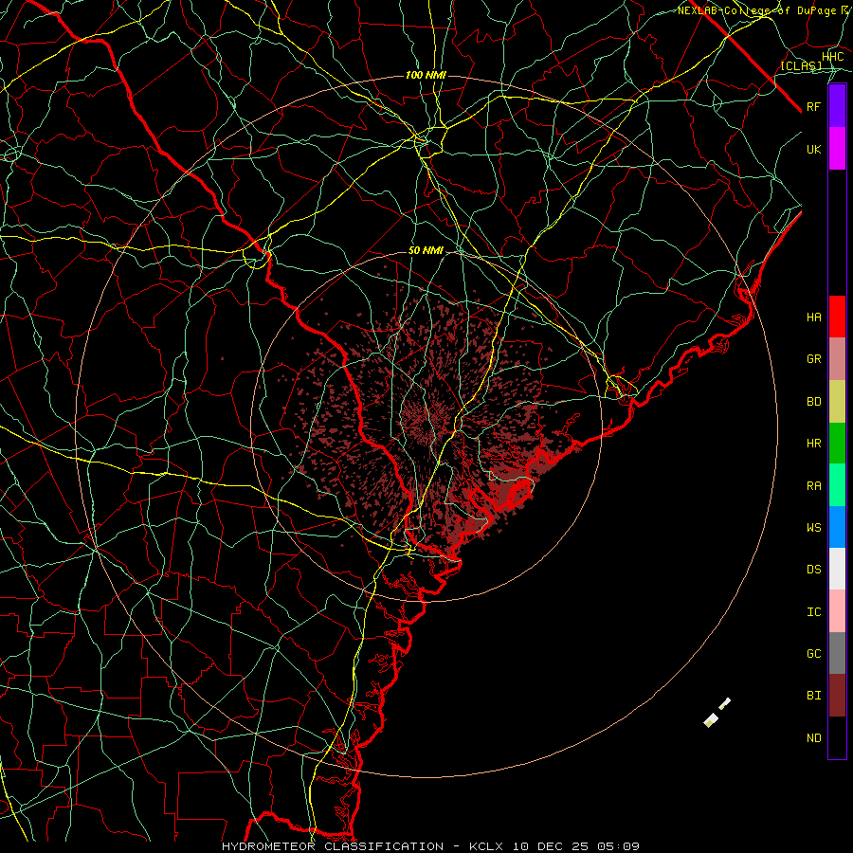Click the 'HR' legend label
This screenshot has height=853, width=853.
coord(813,444)
